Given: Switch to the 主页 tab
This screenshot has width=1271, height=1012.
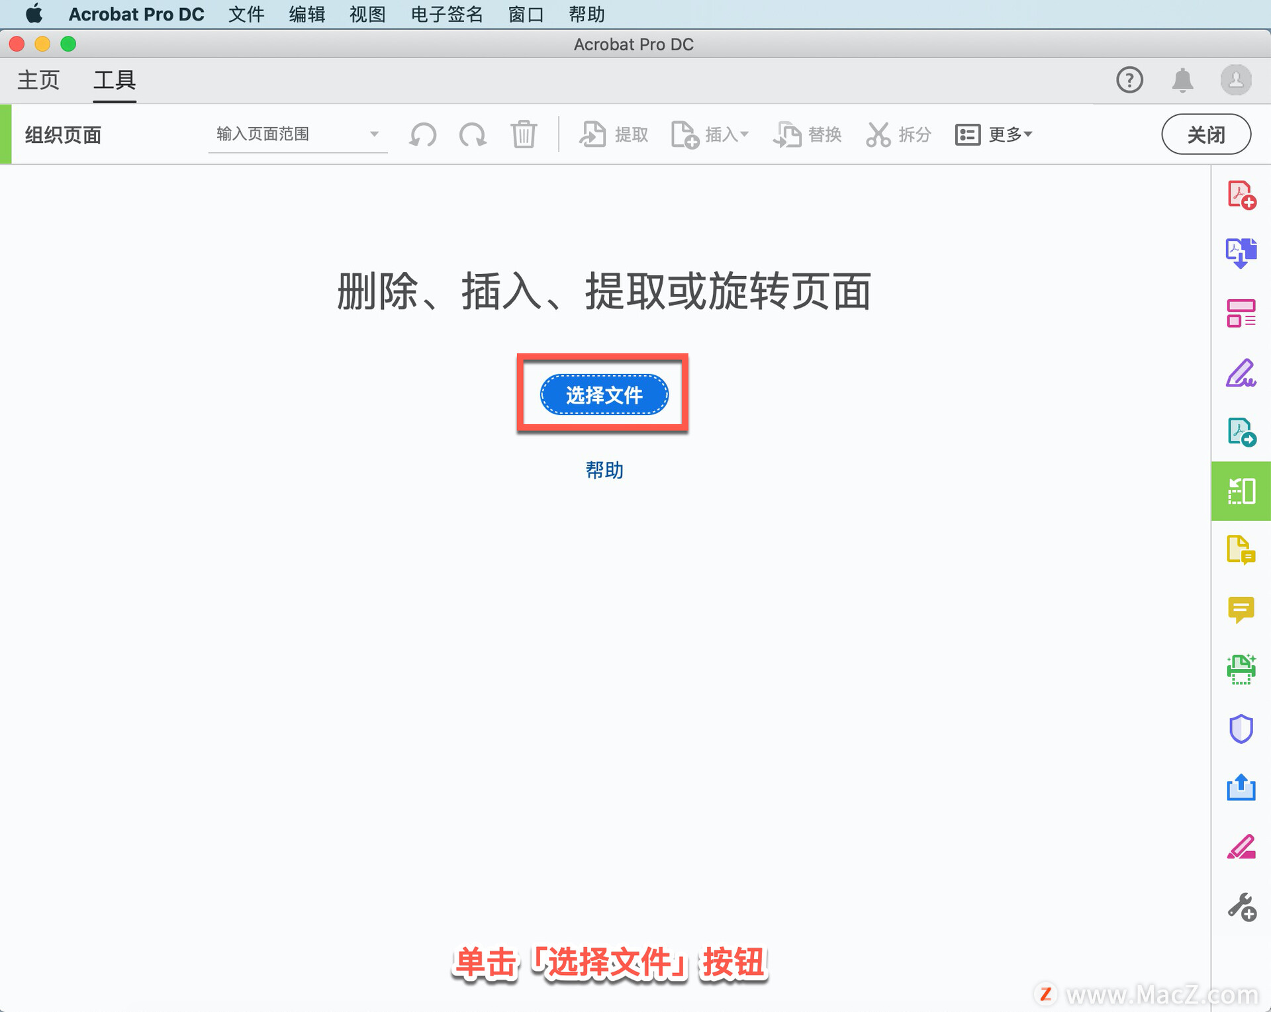Looking at the screenshot, I should click(x=38, y=81).
